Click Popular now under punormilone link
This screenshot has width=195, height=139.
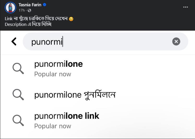pos(53,126)
